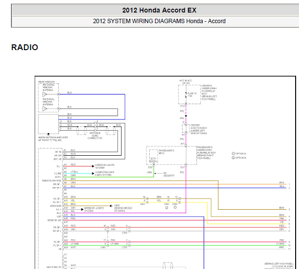The width and height of the screenshot is (299, 269).
Task: Click the "C751" connector label
Action: click(x=124, y=247)
